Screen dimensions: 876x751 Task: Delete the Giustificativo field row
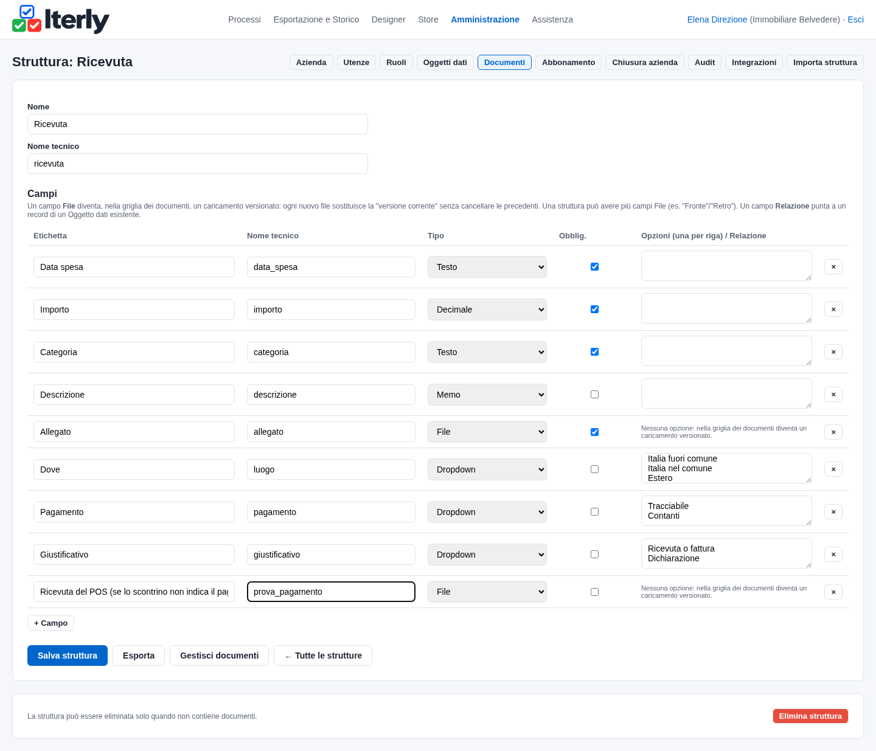click(833, 555)
